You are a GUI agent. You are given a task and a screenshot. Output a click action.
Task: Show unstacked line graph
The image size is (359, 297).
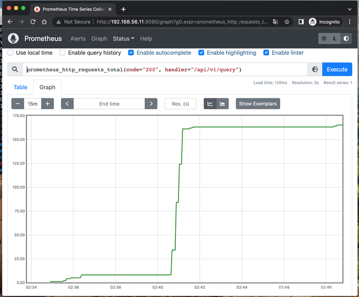click(x=210, y=104)
